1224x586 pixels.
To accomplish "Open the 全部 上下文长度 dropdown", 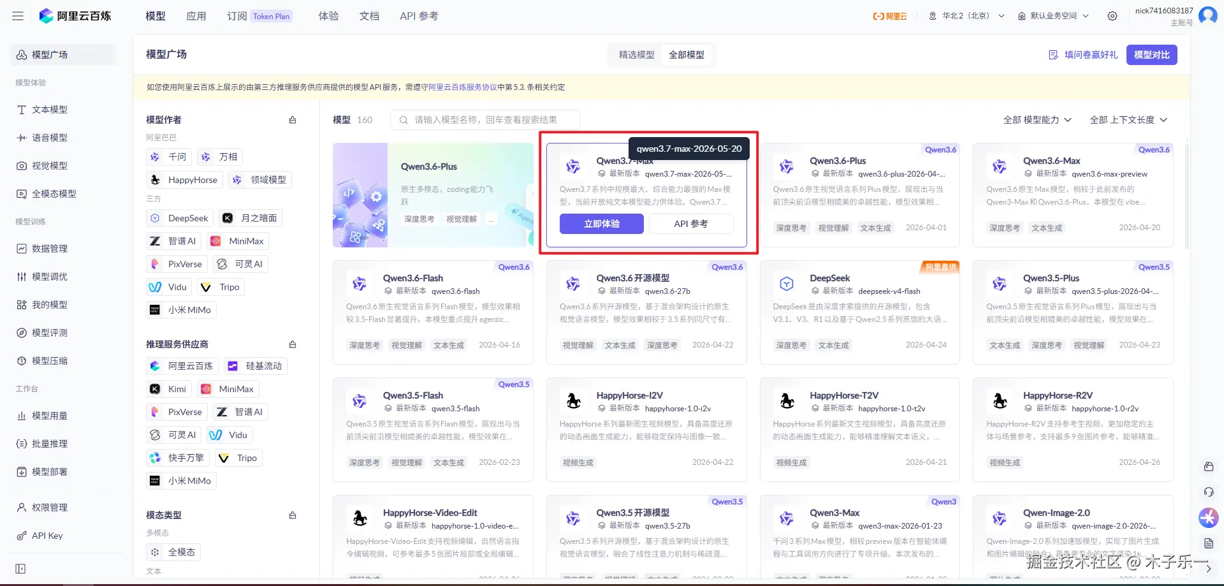I will (1128, 120).
